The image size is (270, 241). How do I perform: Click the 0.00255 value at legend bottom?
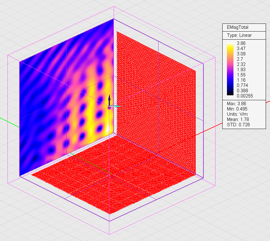click(245, 96)
